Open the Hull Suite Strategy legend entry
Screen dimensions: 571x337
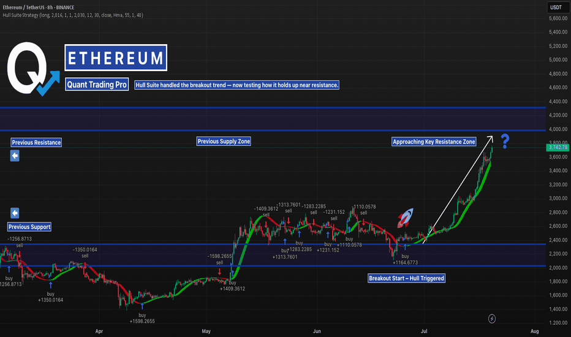73,15
